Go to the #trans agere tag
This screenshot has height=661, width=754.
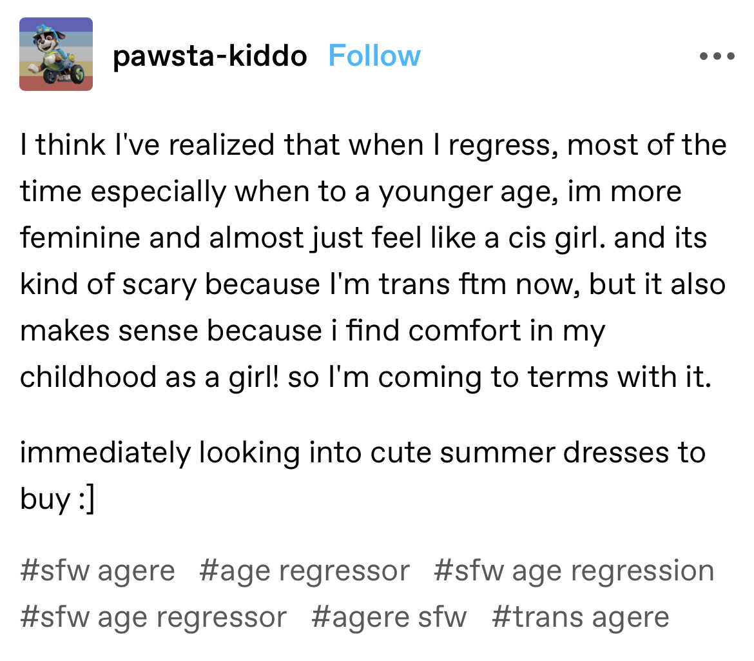tap(581, 617)
